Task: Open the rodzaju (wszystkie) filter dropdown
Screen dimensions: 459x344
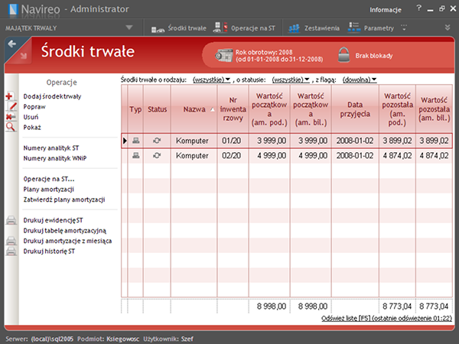Action: (212, 79)
